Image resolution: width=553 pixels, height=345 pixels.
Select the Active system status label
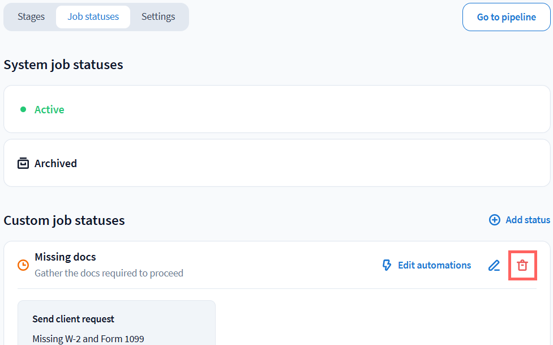tap(49, 109)
